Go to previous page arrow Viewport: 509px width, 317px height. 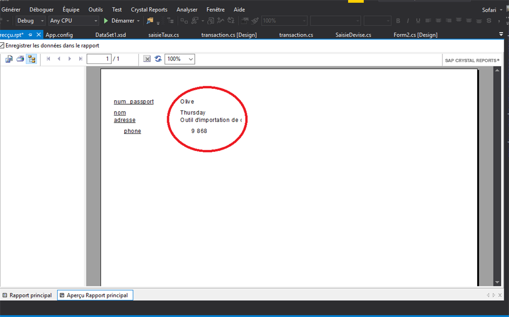pyautogui.click(x=59, y=59)
